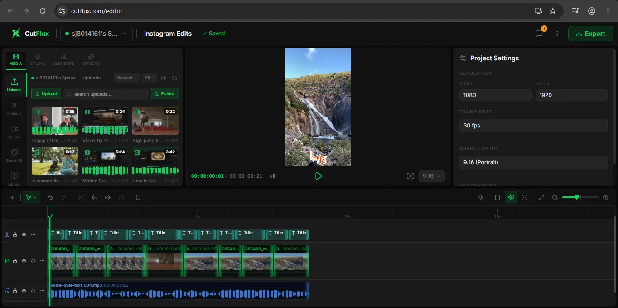
Task: Open Projects in the left sidebar
Action: tap(14, 108)
